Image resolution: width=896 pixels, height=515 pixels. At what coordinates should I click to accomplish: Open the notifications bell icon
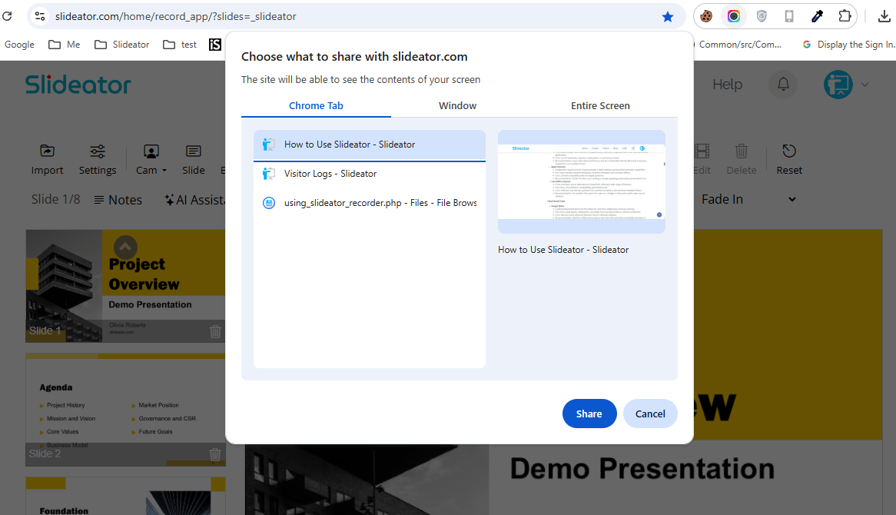pyautogui.click(x=783, y=85)
